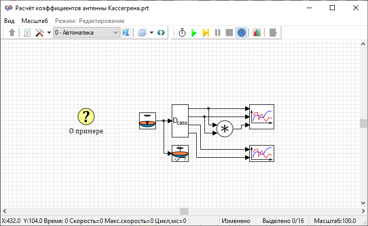The height and width of the screenshot is (226, 368).
Task: Open the colored bar chart icon in toolbar
Action: click(256, 33)
